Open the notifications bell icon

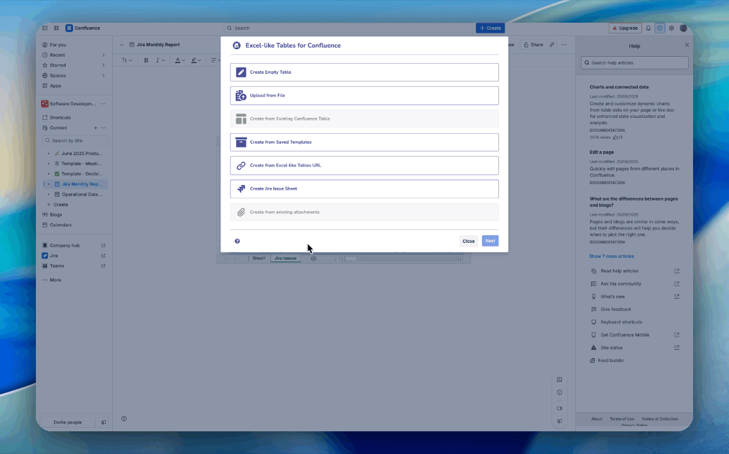click(648, 28)
